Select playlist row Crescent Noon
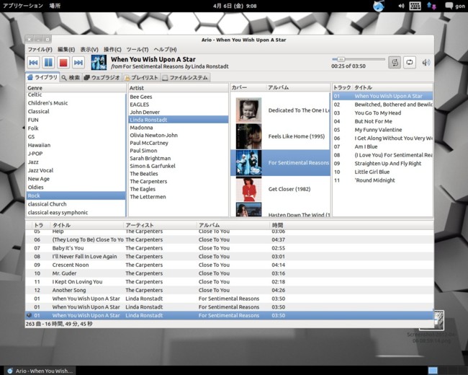The width and height of the screenshot is (468, 375). [x=229, y=265]
